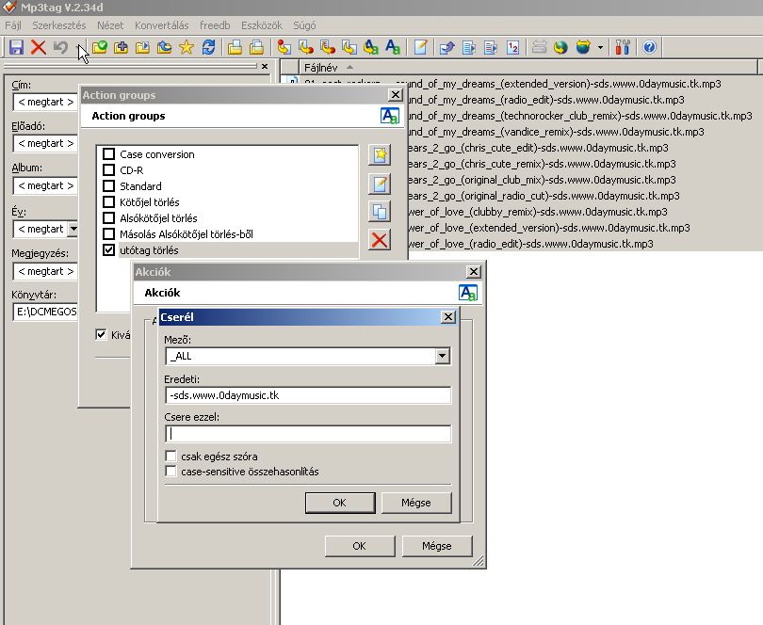Click the yellow star favorites icon
The height and width of the screenshot is (625, 763).
tap(186, 47)
